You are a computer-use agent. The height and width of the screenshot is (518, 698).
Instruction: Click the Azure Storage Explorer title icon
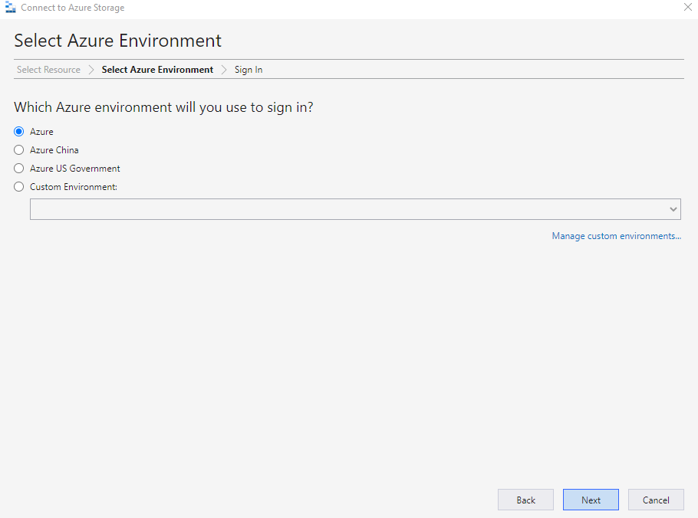[x=10, y=8]
